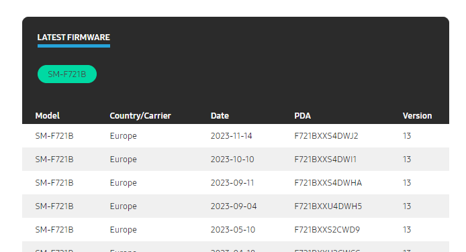Select the 2023-09-04 date cell
Viewport: 466px width, 252px height.
[x=234, y=206]
